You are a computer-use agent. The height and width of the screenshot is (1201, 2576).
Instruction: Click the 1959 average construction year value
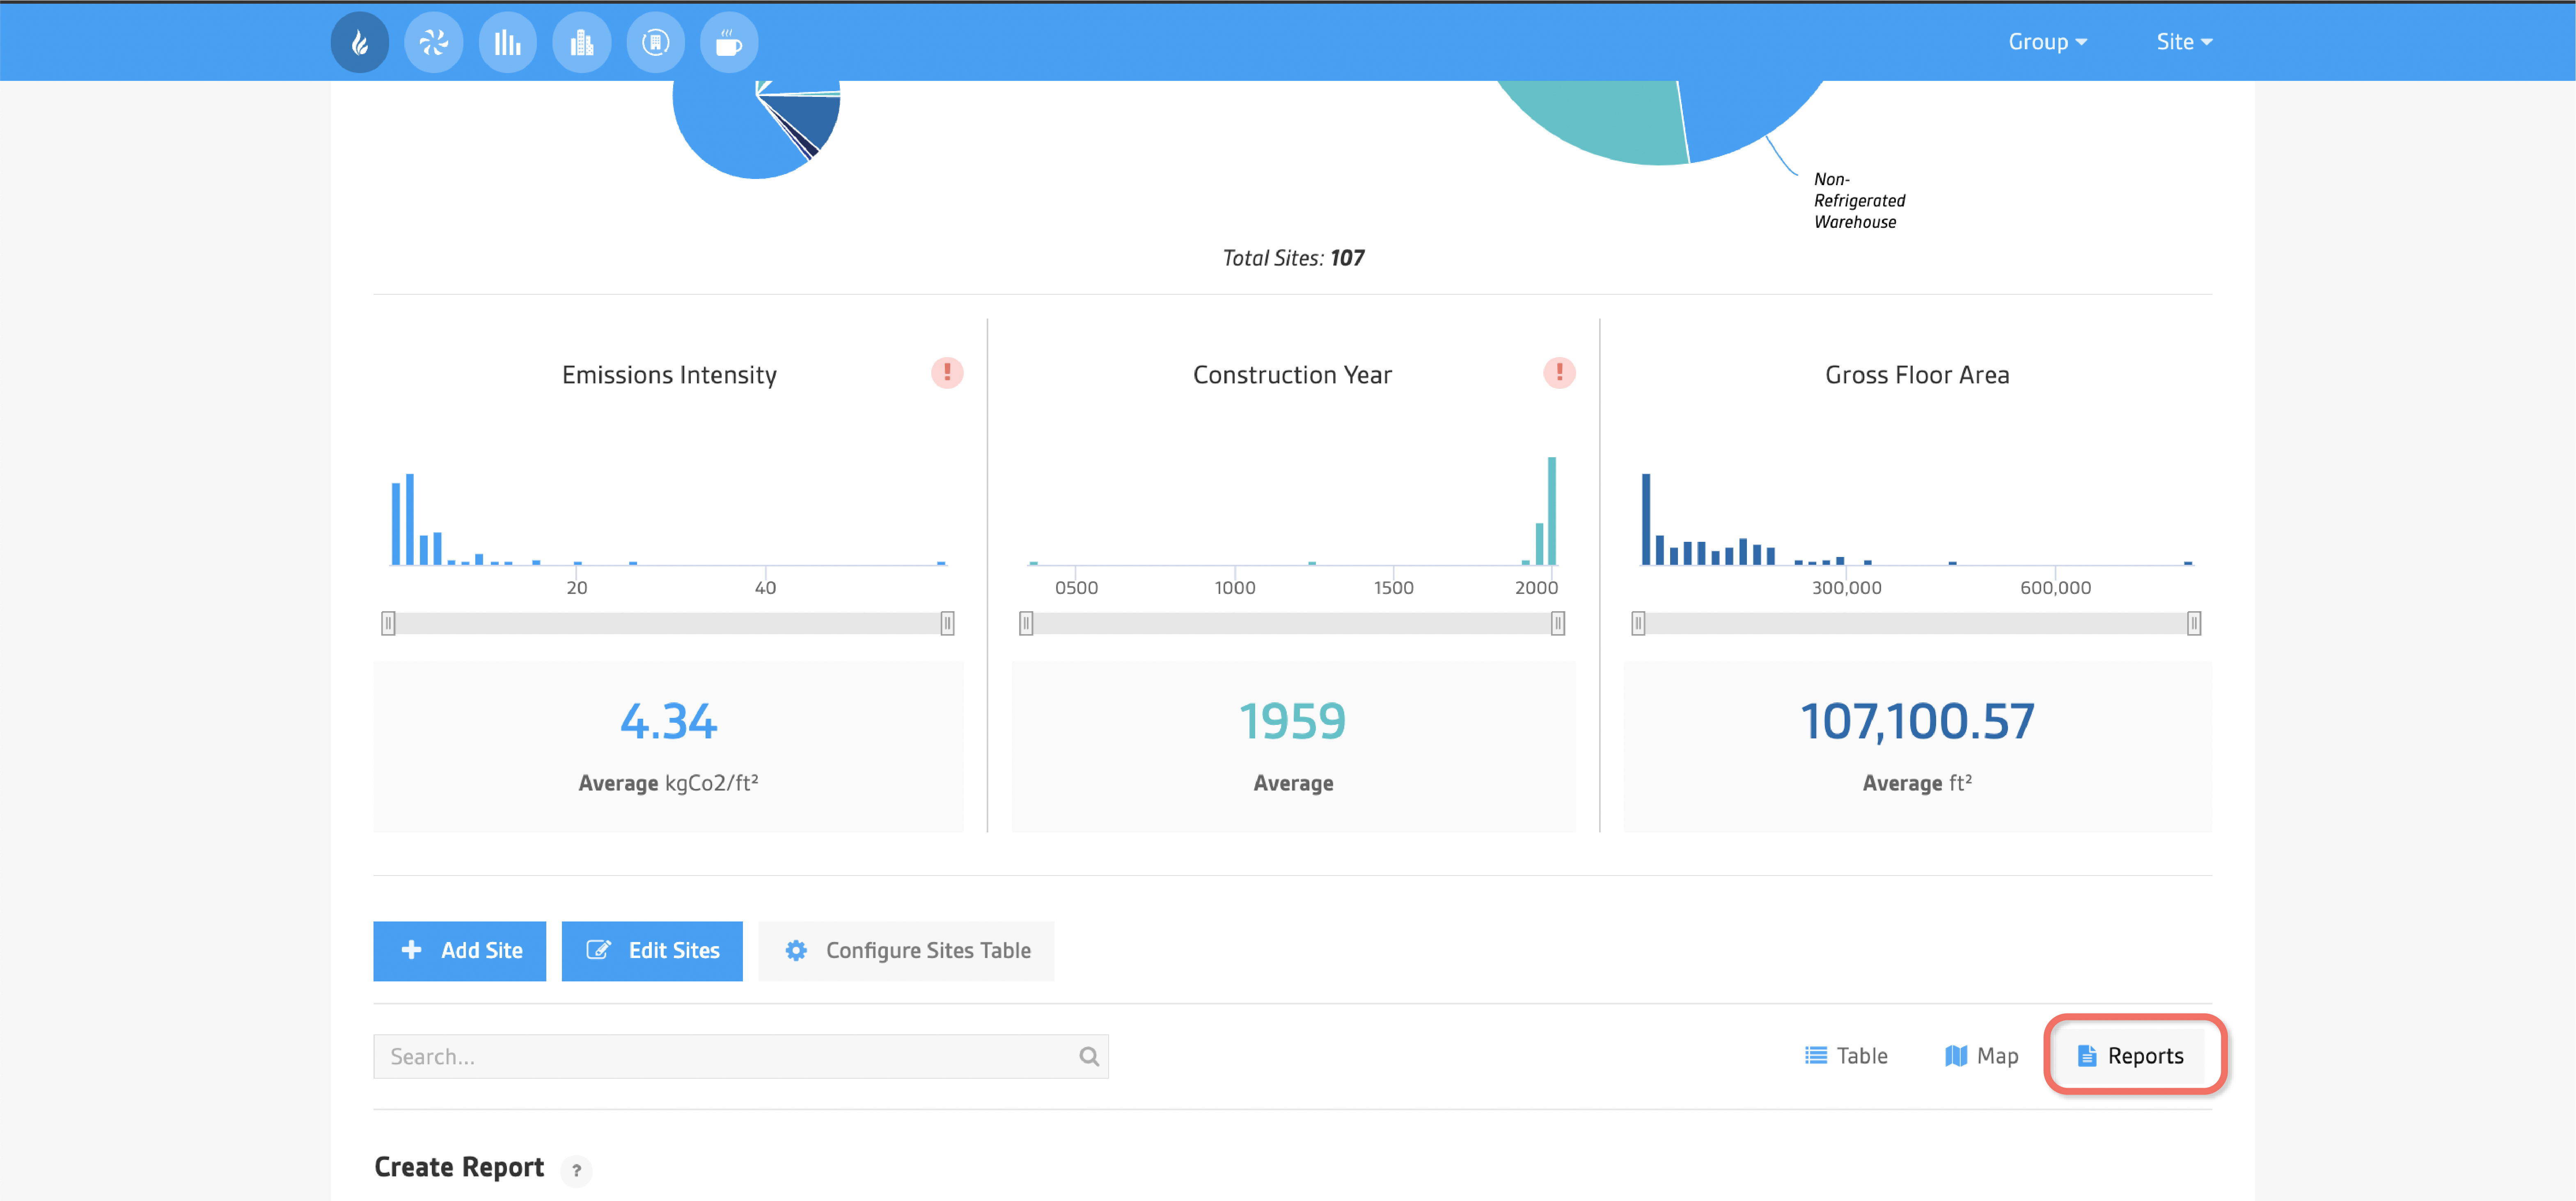tap(1293, 721)
